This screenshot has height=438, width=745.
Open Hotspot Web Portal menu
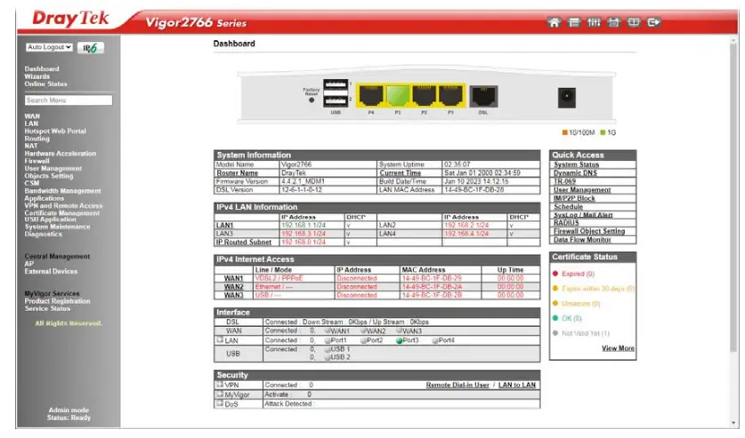click(x=55, y=131)
